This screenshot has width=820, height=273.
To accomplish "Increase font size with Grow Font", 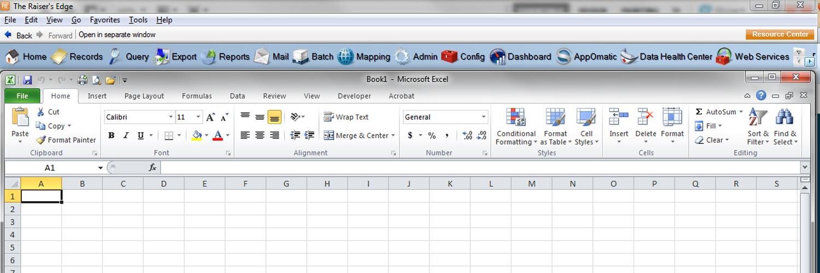I will tap(211, 117).
